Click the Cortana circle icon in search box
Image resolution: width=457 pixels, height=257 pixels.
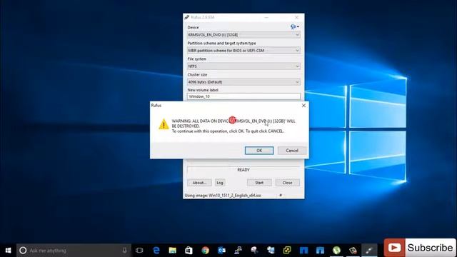click(x=23, y=251)
